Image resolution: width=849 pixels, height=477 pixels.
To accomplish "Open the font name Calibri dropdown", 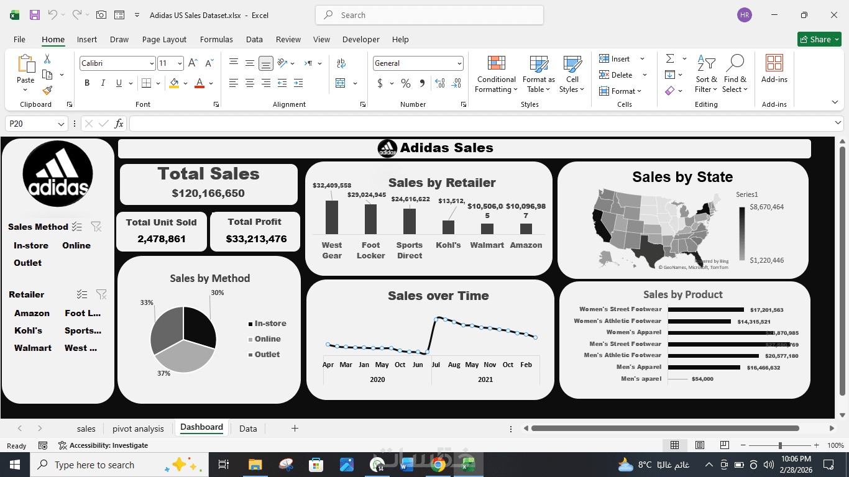I will click(x=152, y=63).
